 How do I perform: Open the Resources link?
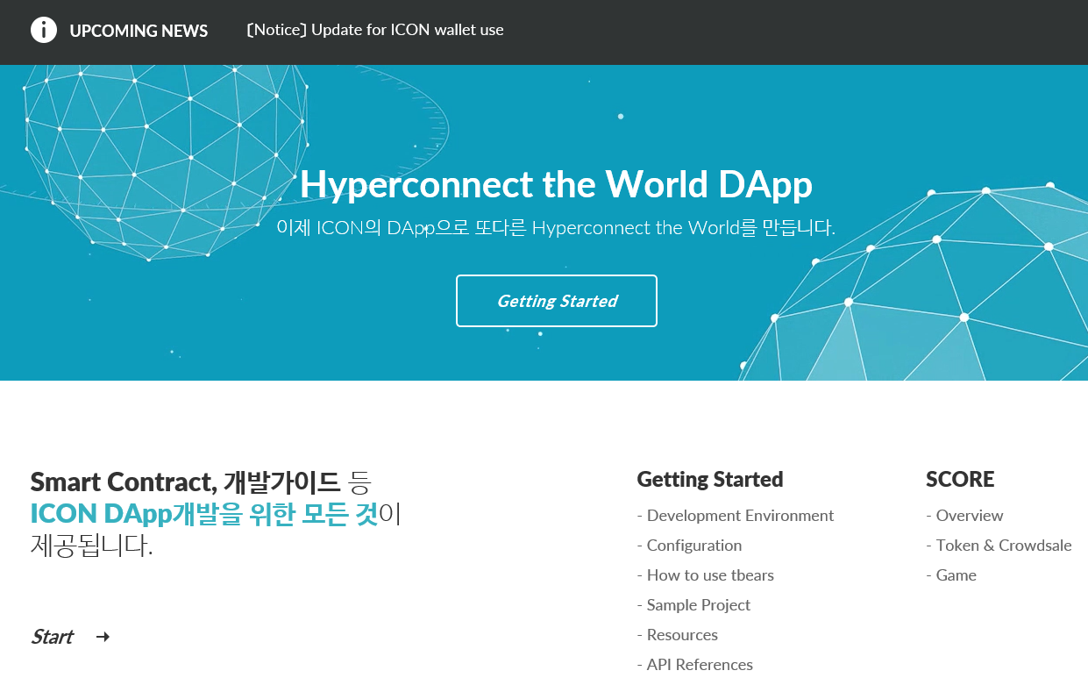click(x=678, y=635)
